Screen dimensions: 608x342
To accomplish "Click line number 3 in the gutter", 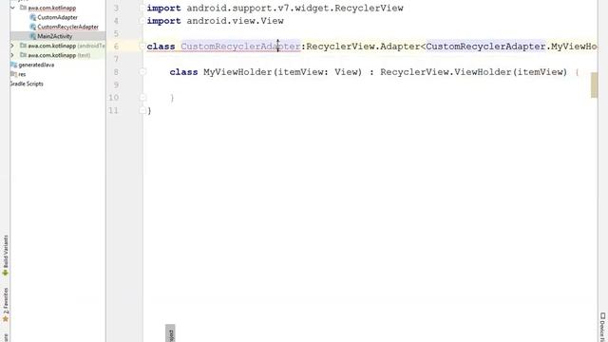I will point(116,8).
